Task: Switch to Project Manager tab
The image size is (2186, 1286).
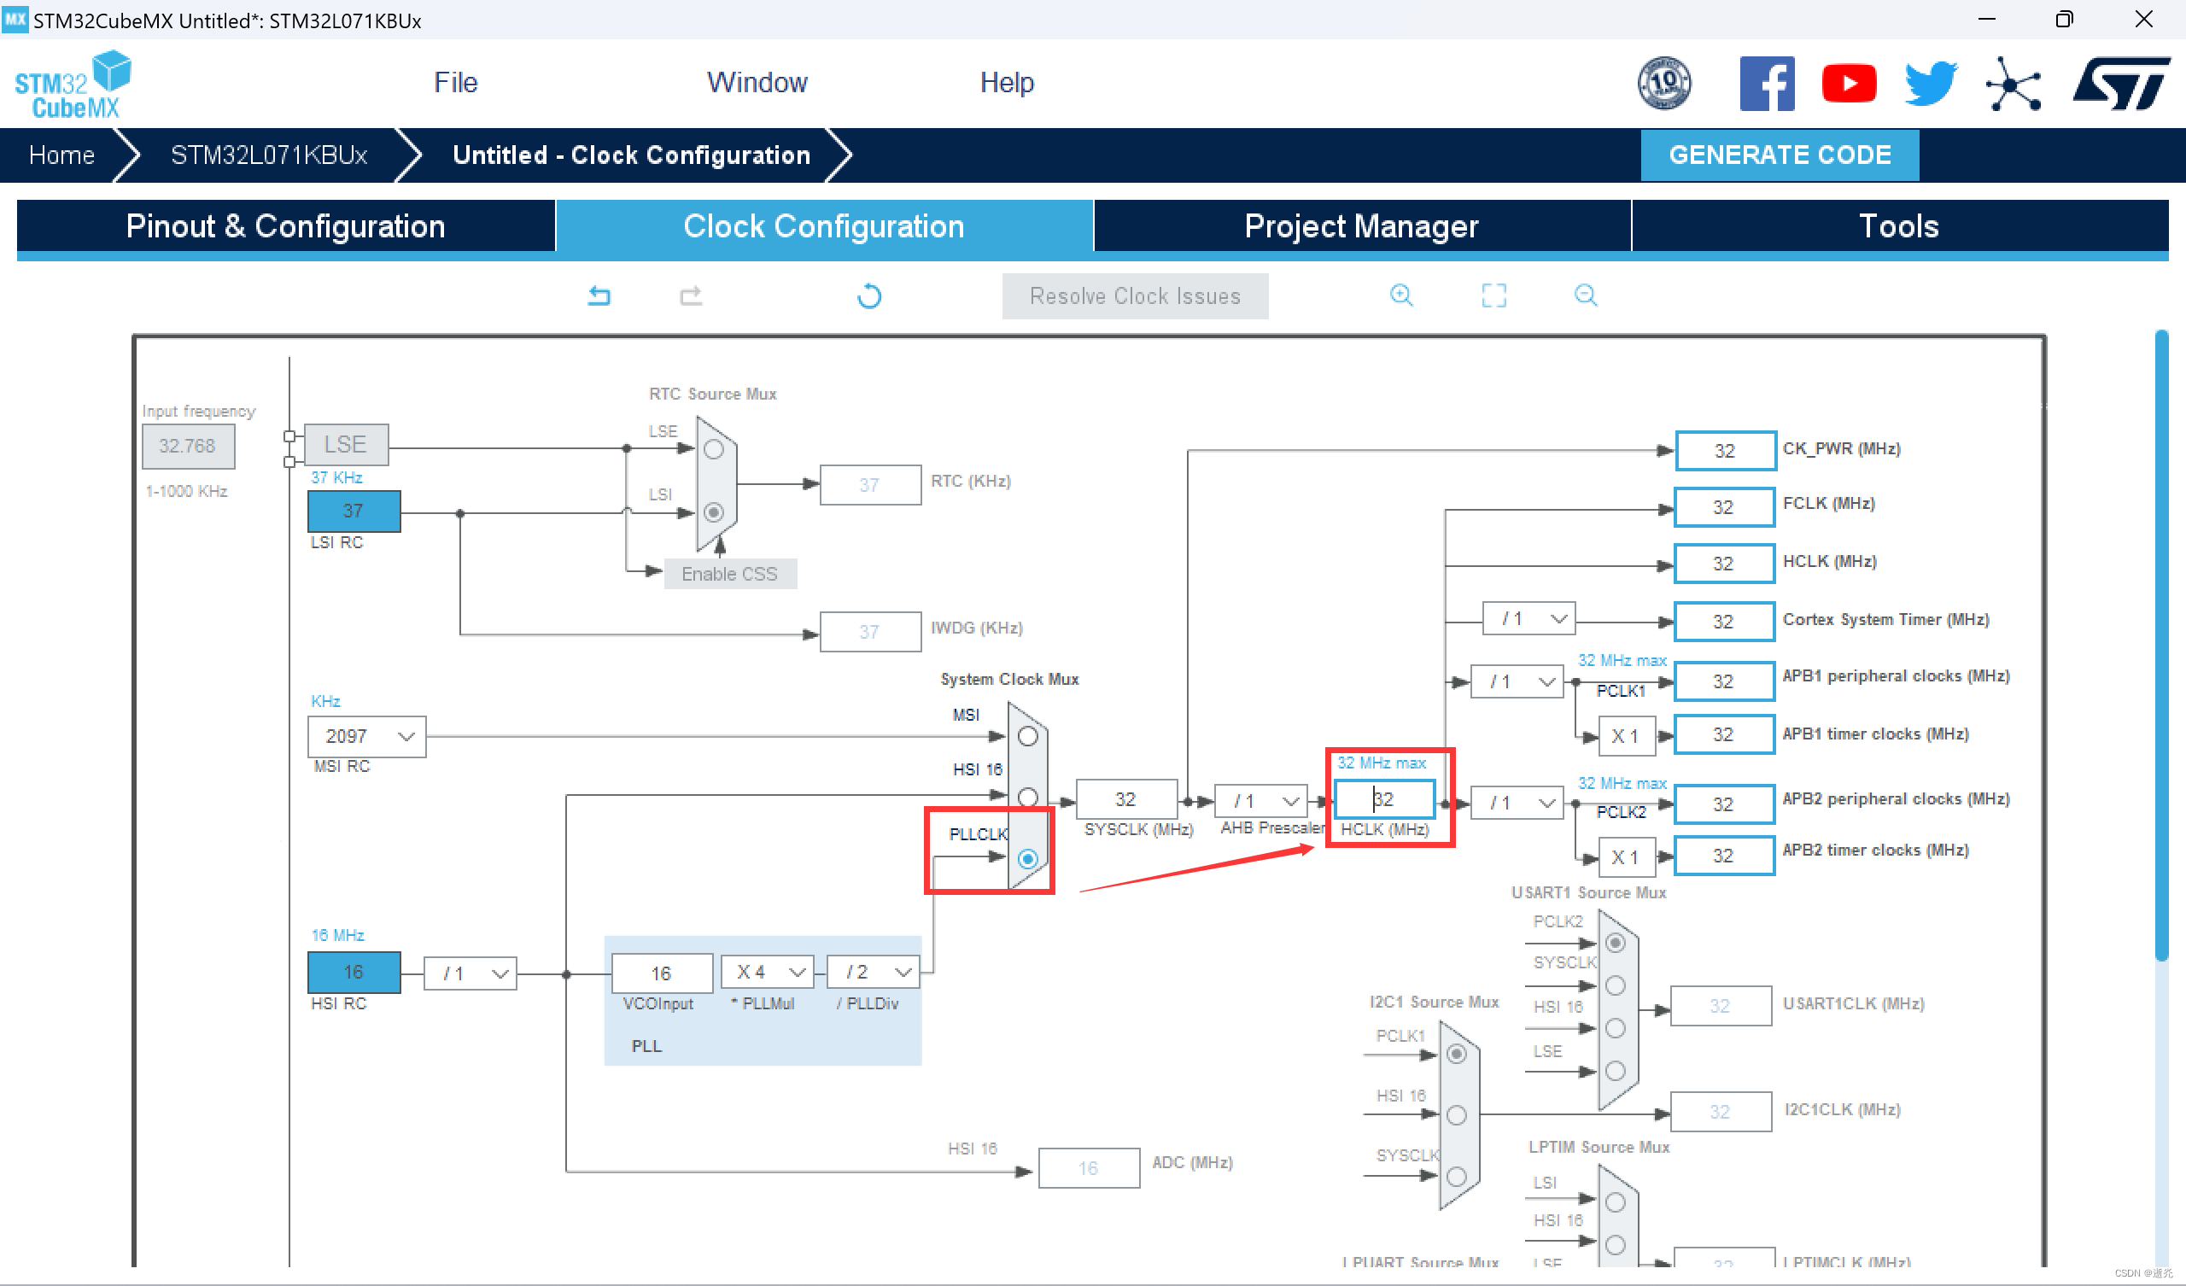Action: coord(1361,225)
